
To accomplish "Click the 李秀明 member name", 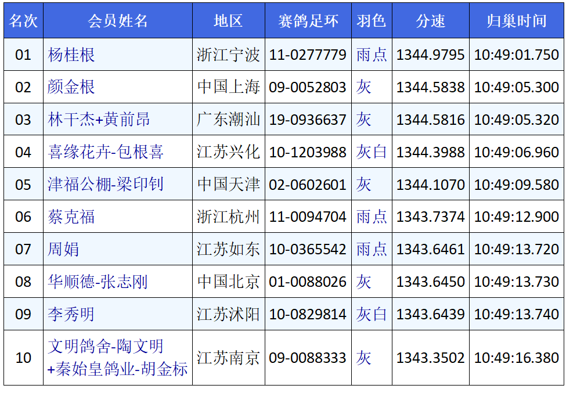I will point(71,315).
